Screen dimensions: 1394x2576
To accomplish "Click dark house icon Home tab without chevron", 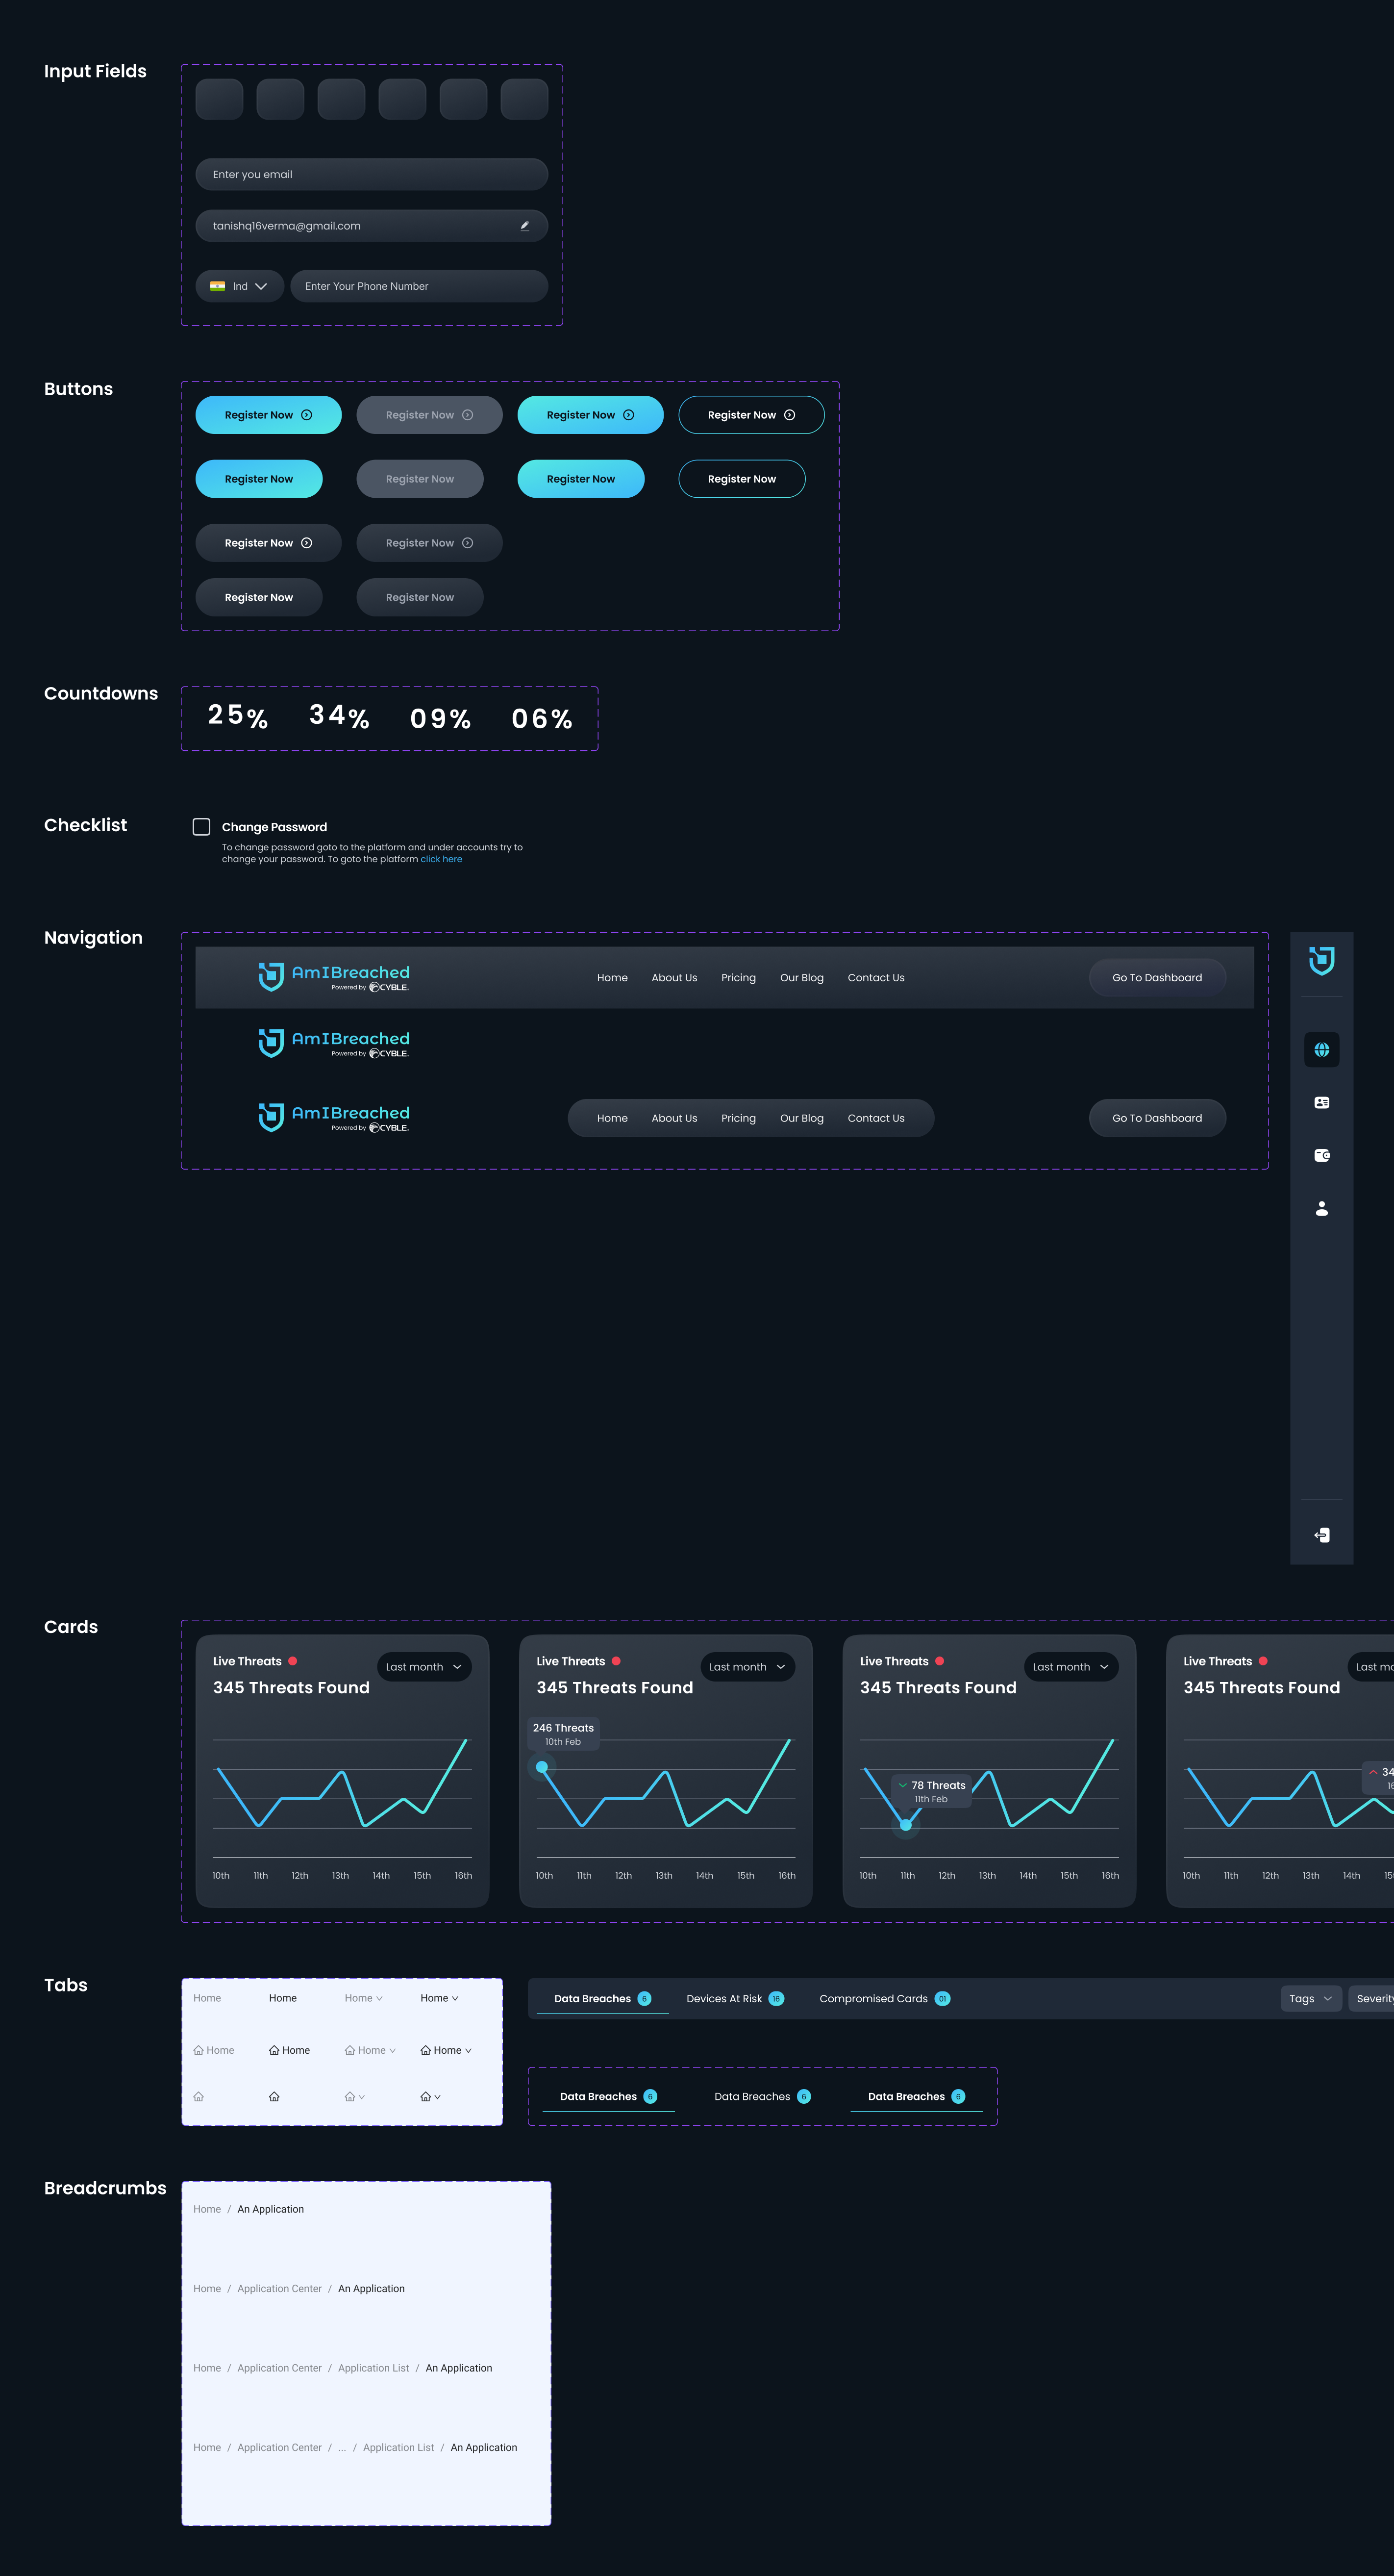I will (x=290, y=2050).
